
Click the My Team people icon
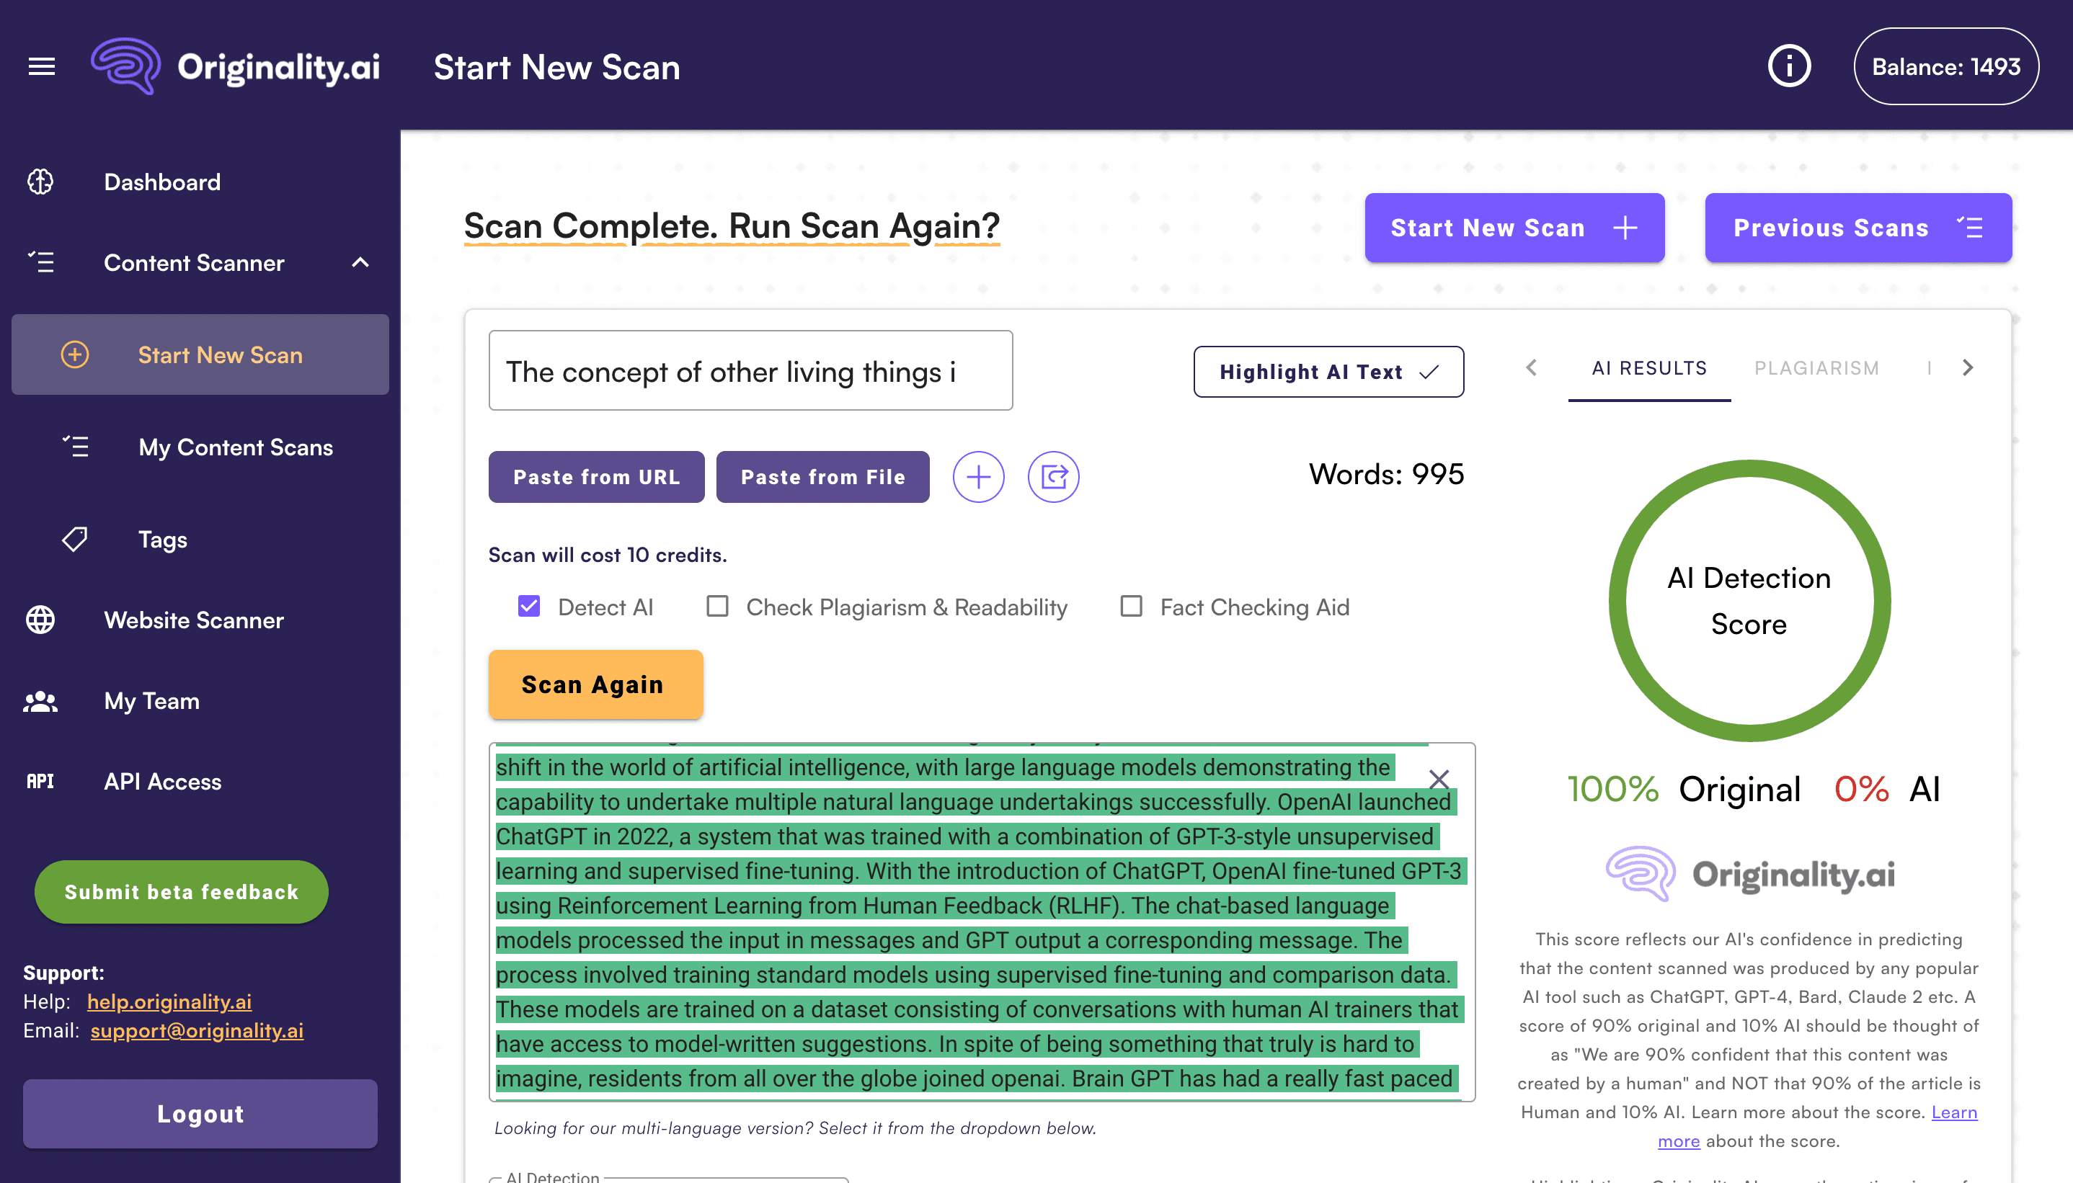40,701
